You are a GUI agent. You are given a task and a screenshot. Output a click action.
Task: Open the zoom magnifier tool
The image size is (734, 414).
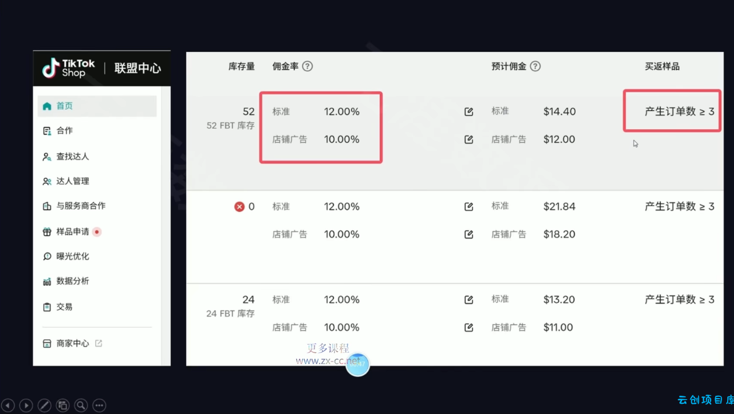pyautogui.click(x=81, y=405)
